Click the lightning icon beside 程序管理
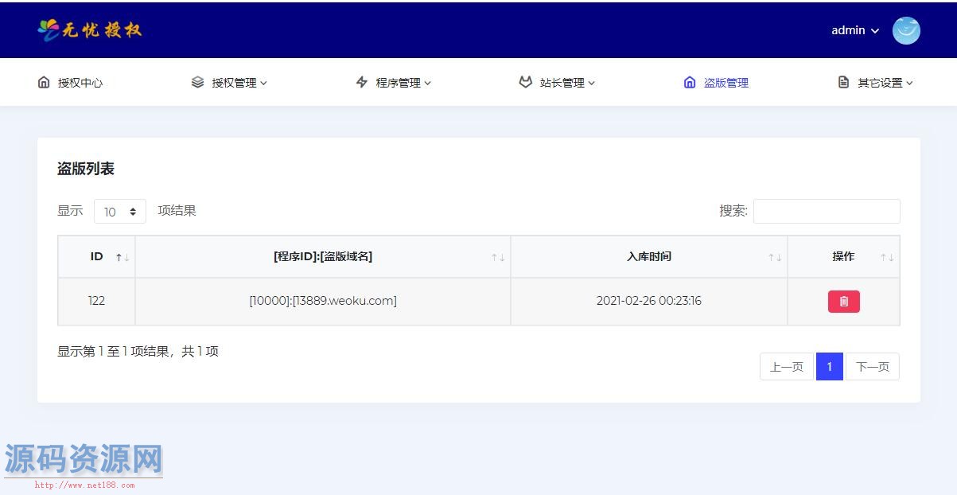 tap(362, 82)
